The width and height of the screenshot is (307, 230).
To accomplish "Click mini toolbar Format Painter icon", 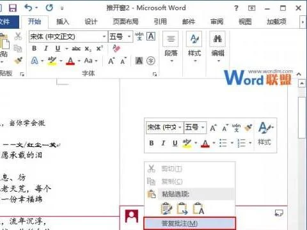I will [x=248, y=128].
